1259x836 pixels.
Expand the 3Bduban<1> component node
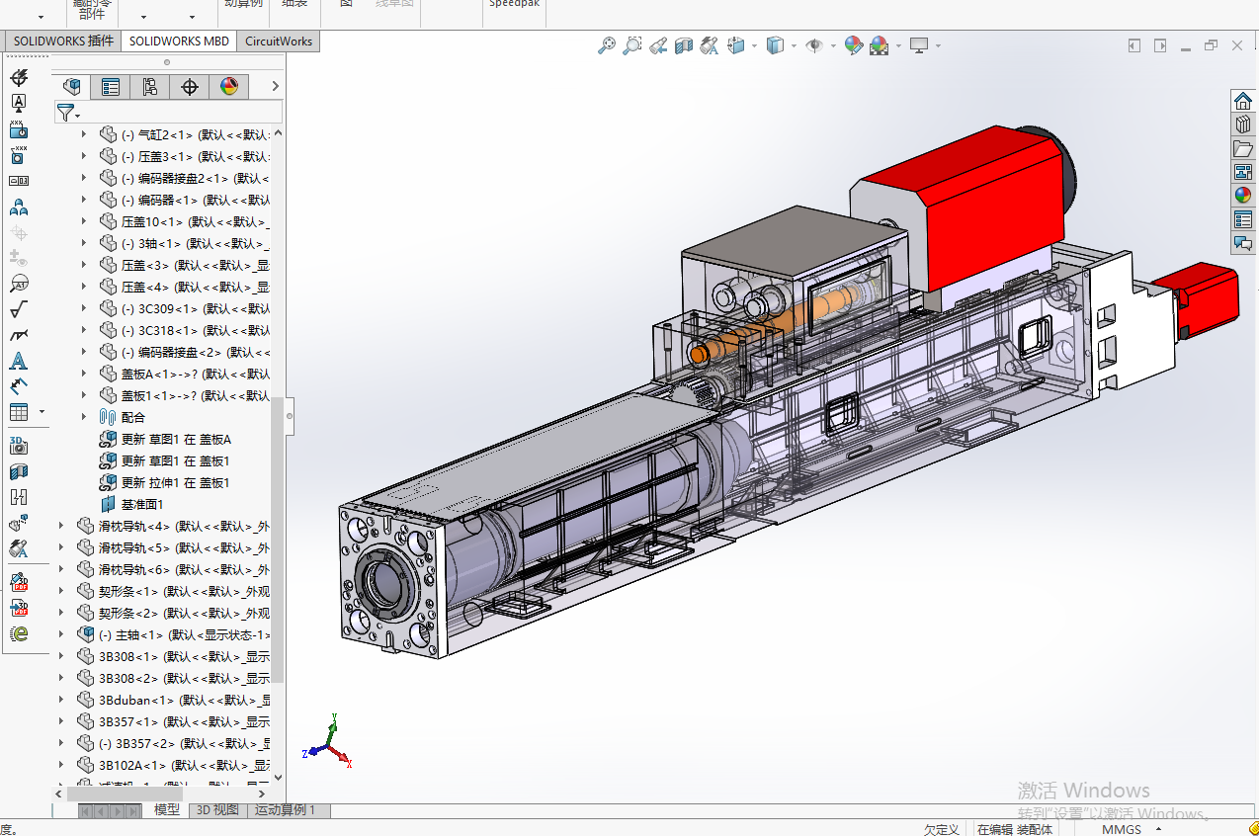tap(61, 700)
